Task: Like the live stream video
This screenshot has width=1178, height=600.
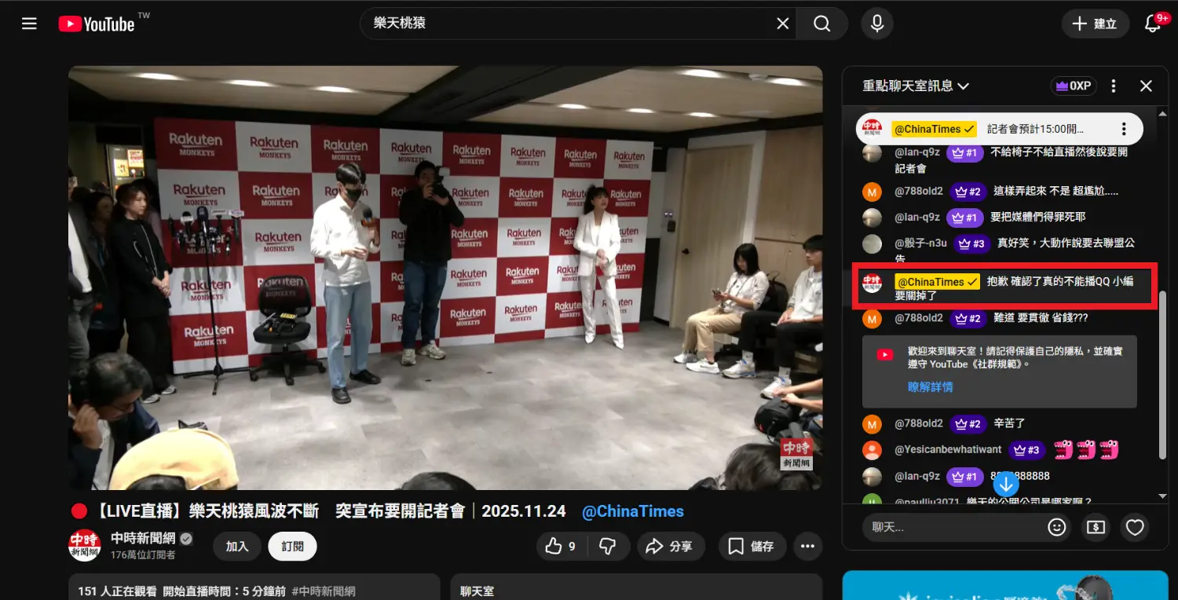Action: [563, 547]
